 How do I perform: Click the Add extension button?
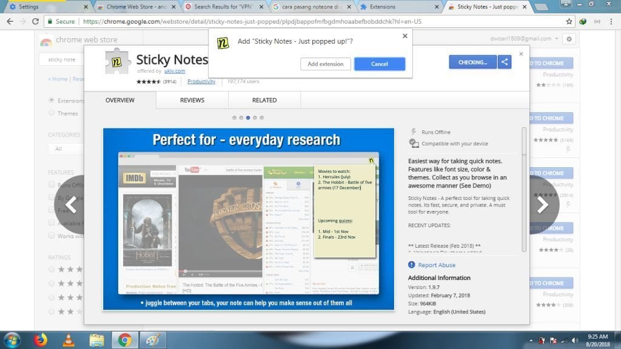(325, 64)
